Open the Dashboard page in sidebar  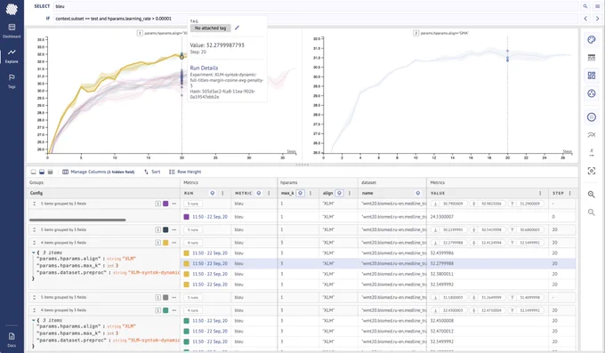(12, 30)
